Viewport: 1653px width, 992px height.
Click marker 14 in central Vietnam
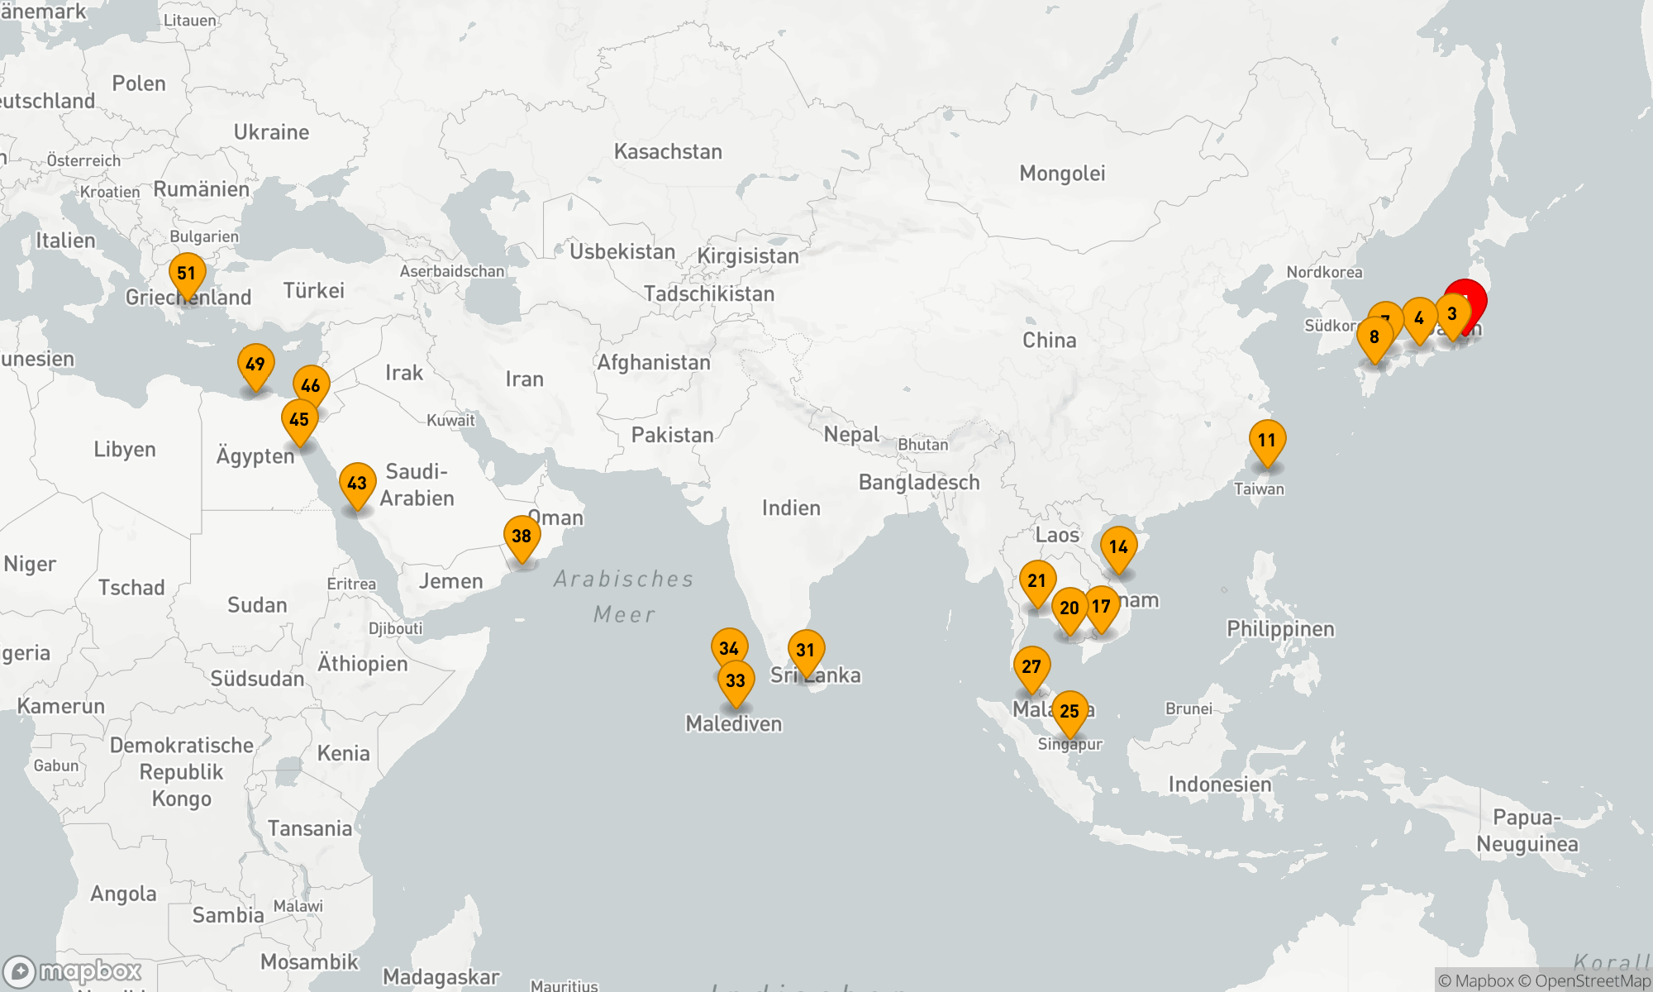1119,547
